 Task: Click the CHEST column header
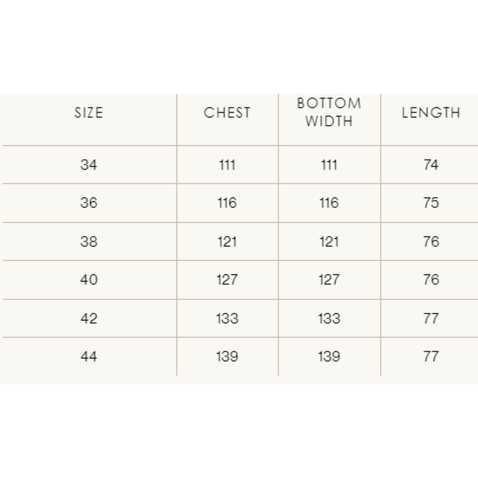coord(227,113)
